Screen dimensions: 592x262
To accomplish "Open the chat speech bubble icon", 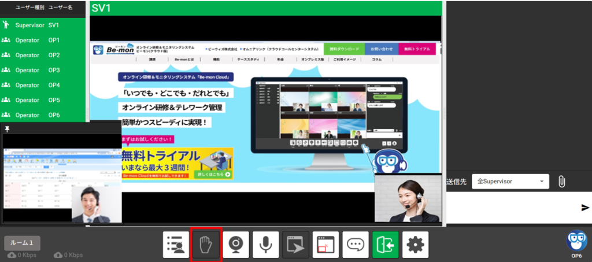I will 356,245.
